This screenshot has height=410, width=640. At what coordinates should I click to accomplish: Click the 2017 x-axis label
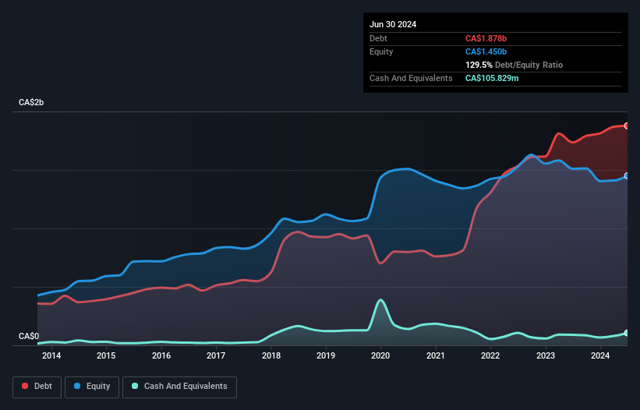coord(216,355)
